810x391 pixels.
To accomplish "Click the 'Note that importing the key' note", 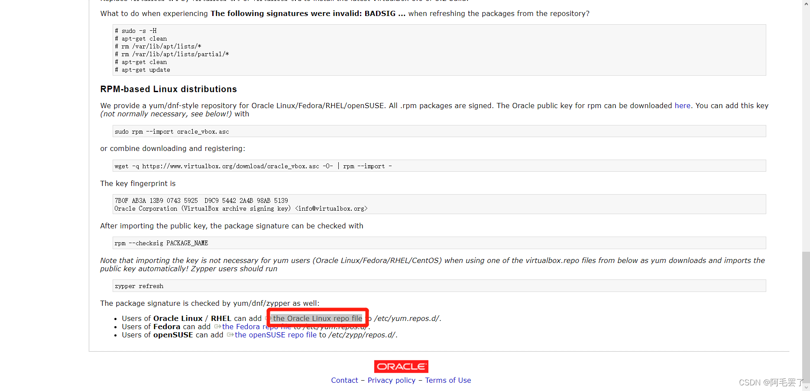I will point(432,265).
